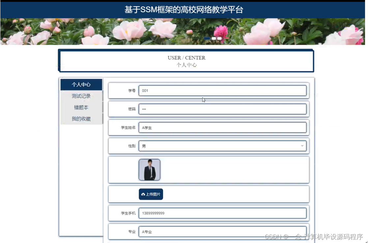Open the 个人中心 sidebar section
This screenshot has width=368, height=243.
coord(81,85)
